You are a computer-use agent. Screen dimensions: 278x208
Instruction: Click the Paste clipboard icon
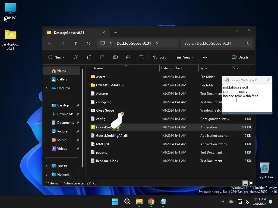pyautogui.click(x=102, y=57)
